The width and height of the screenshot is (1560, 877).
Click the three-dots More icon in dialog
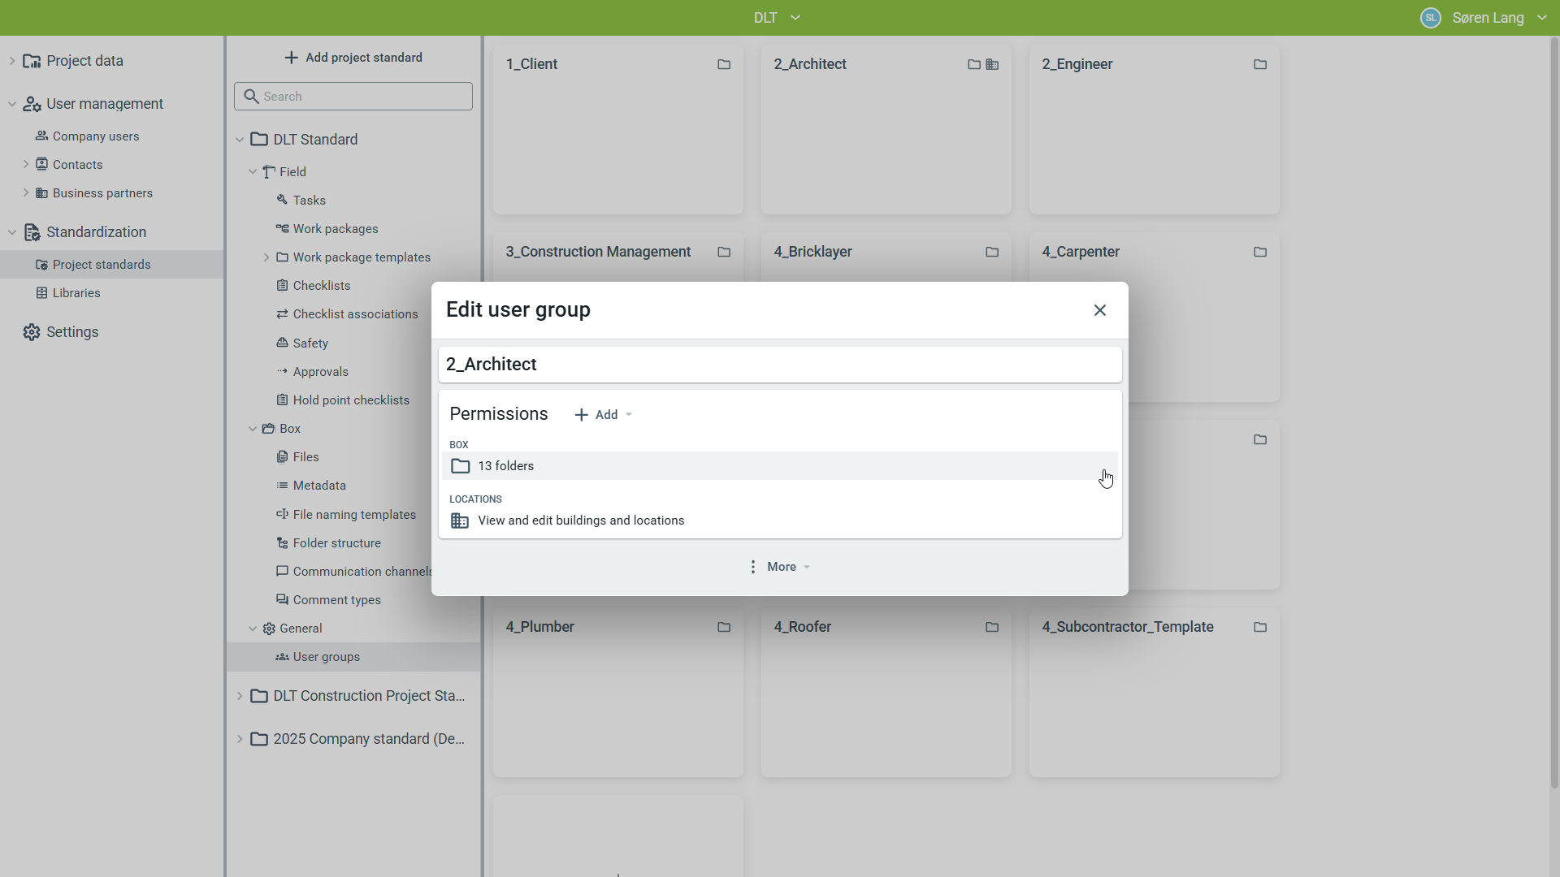click(x=753, y=567)
